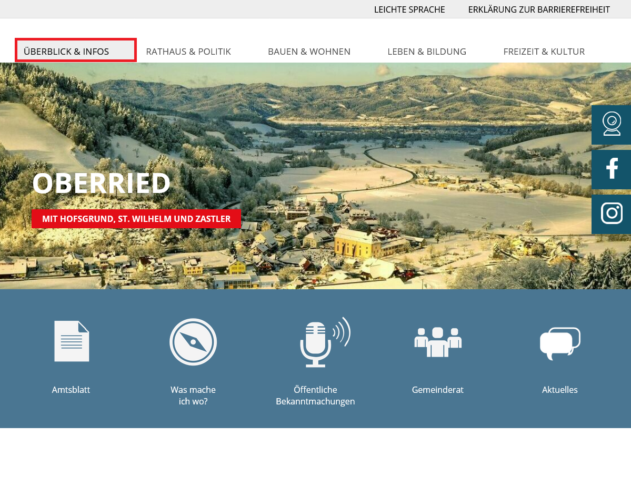Open the Rathaus & Politik menu
This screenshot has width=631, height=487.
click(x=188, y=52)
